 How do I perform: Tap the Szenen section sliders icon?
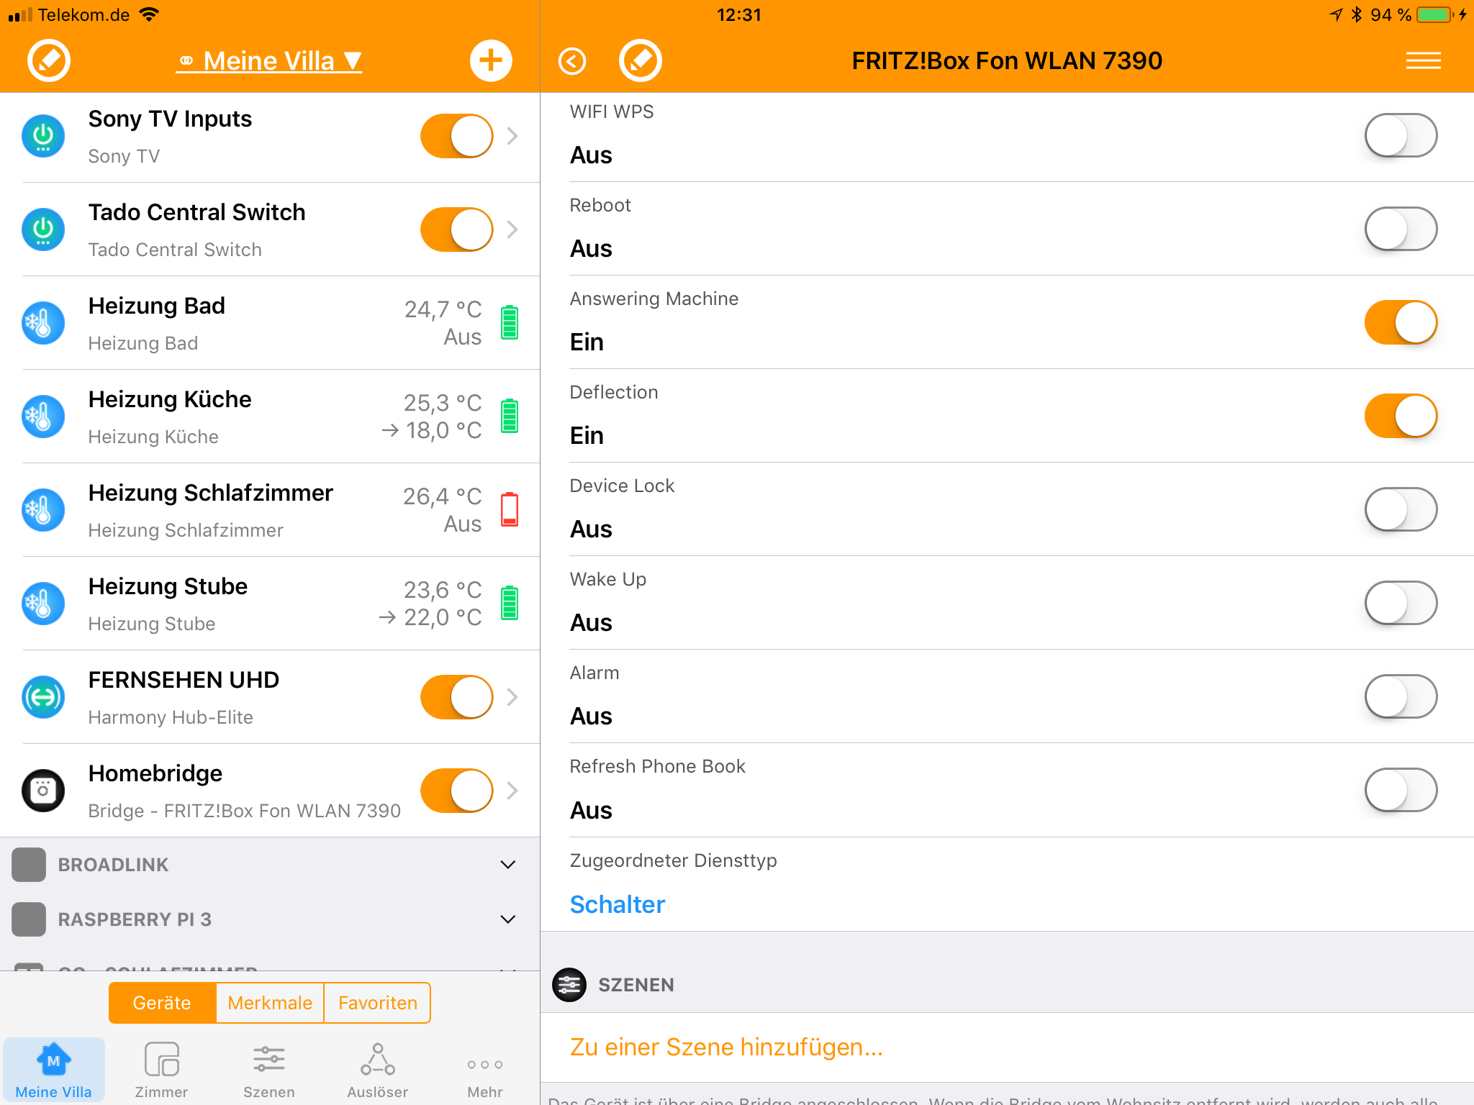pyautogui.click(x=569, y=985)
